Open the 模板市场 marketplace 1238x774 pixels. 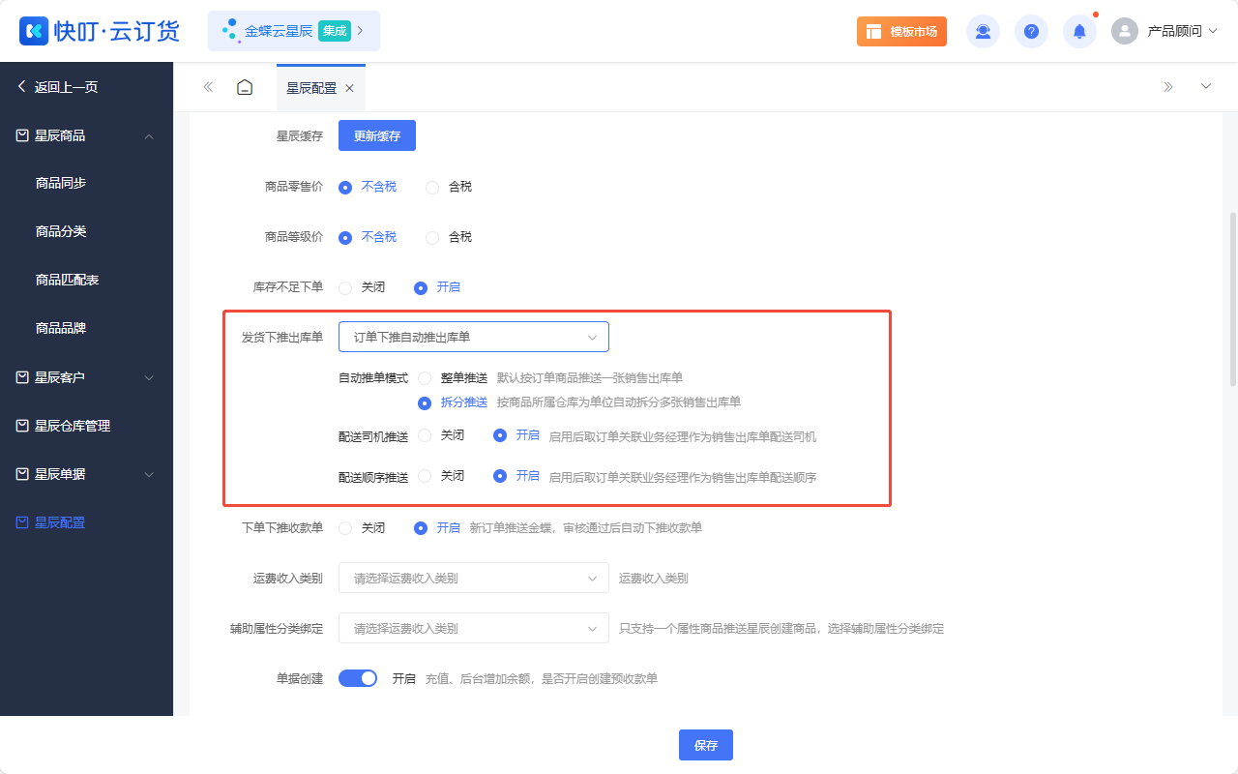point(901,31)
